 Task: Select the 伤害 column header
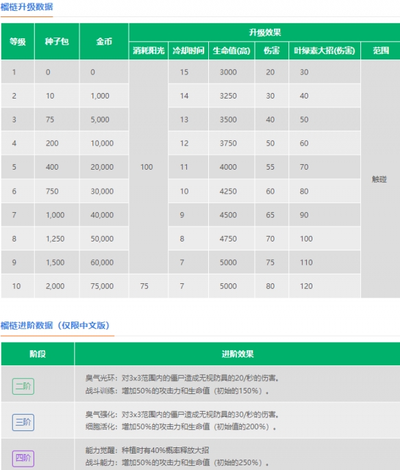tap(271, 51)
